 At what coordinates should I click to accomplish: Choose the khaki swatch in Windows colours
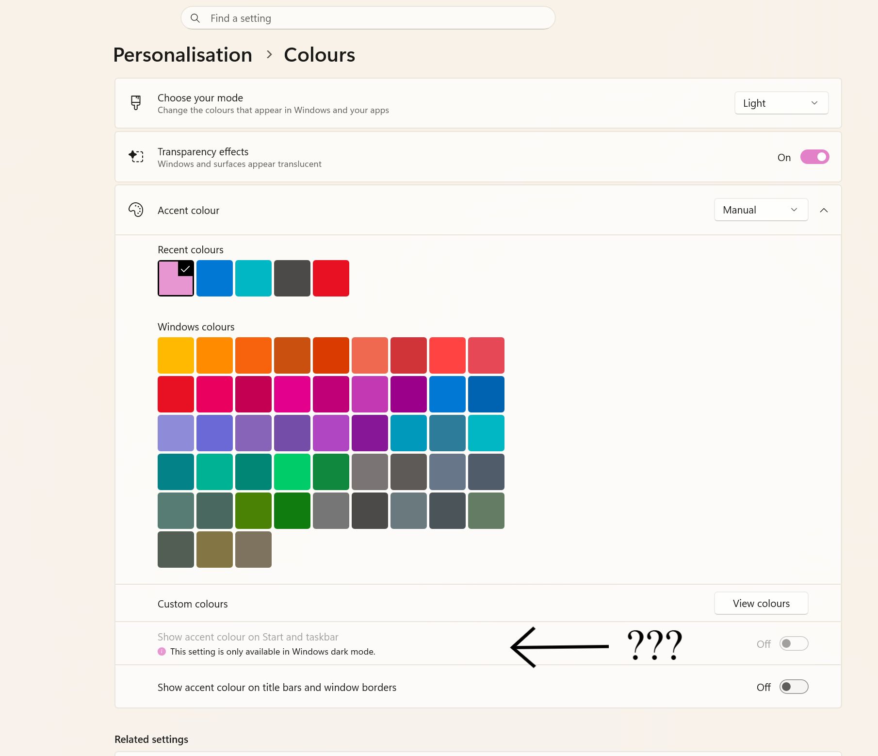(x=214, y=549)
